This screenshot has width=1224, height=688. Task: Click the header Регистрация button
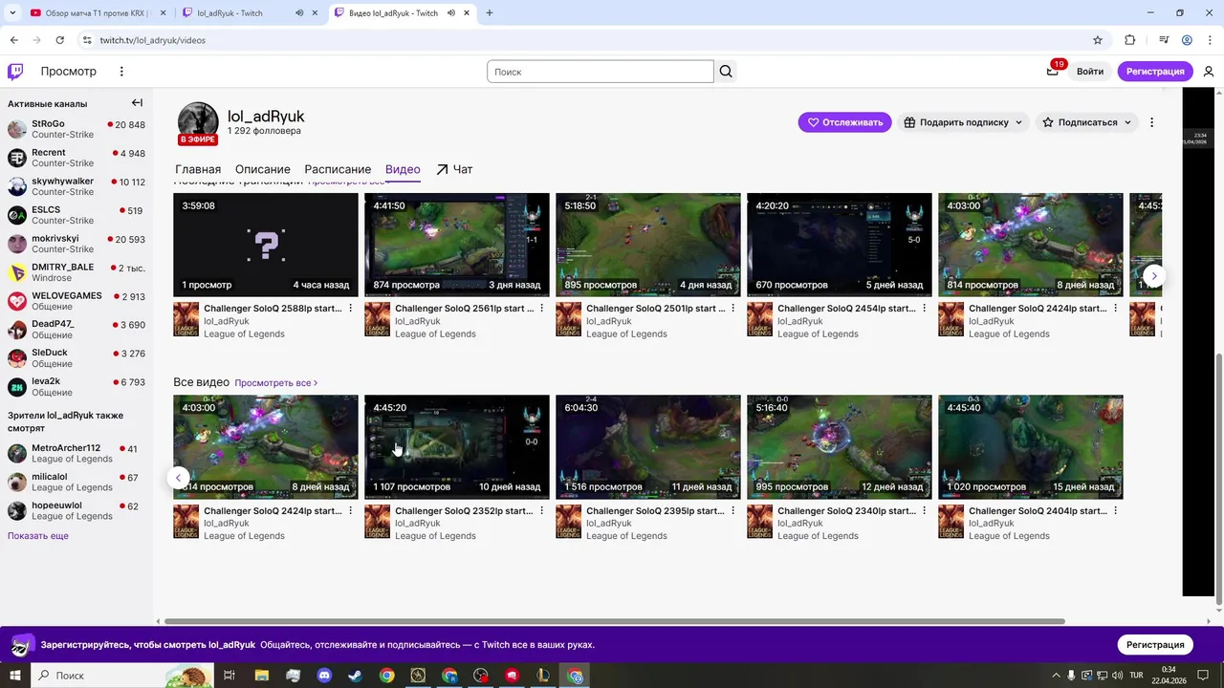click(1155, 72)
